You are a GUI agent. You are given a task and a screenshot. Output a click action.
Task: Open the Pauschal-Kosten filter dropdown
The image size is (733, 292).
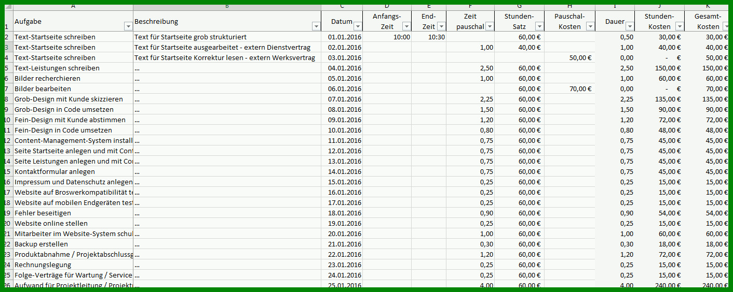point(590,26)
